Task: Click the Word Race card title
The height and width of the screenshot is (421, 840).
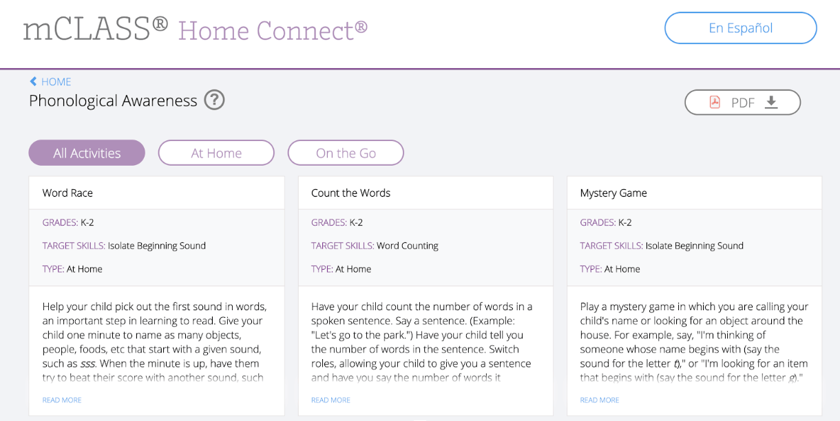Action: pyautogui.click(x=67, y=193)
